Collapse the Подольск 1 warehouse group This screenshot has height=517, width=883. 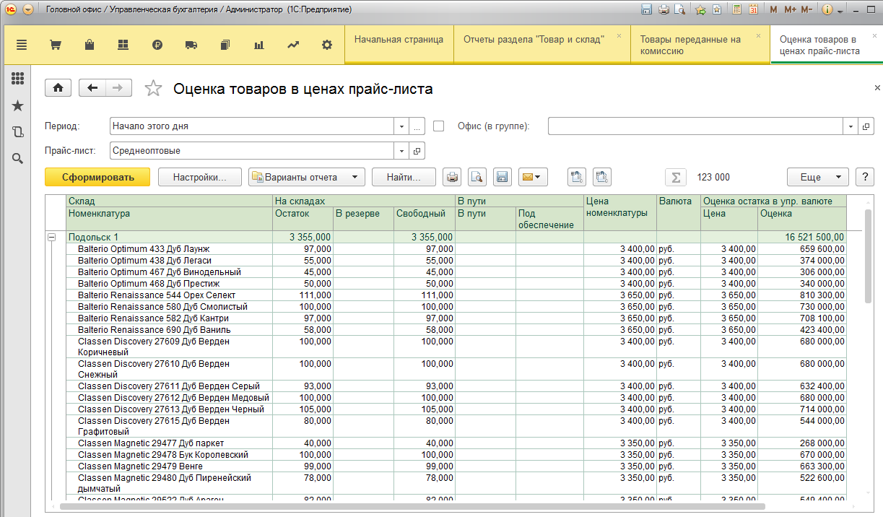pos(51,238)
